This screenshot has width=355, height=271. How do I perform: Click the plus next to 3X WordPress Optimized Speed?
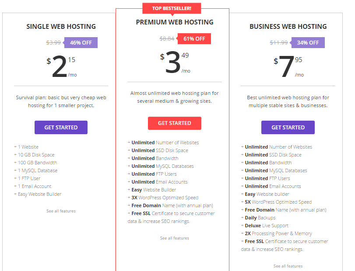coord(129,197)
